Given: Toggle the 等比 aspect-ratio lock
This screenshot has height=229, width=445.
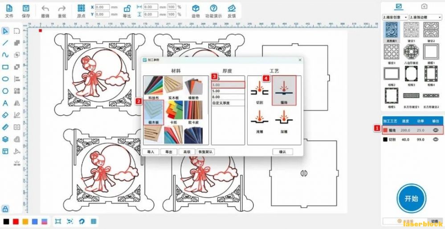Looking at the screenshot, I should (x=127, y=9).
